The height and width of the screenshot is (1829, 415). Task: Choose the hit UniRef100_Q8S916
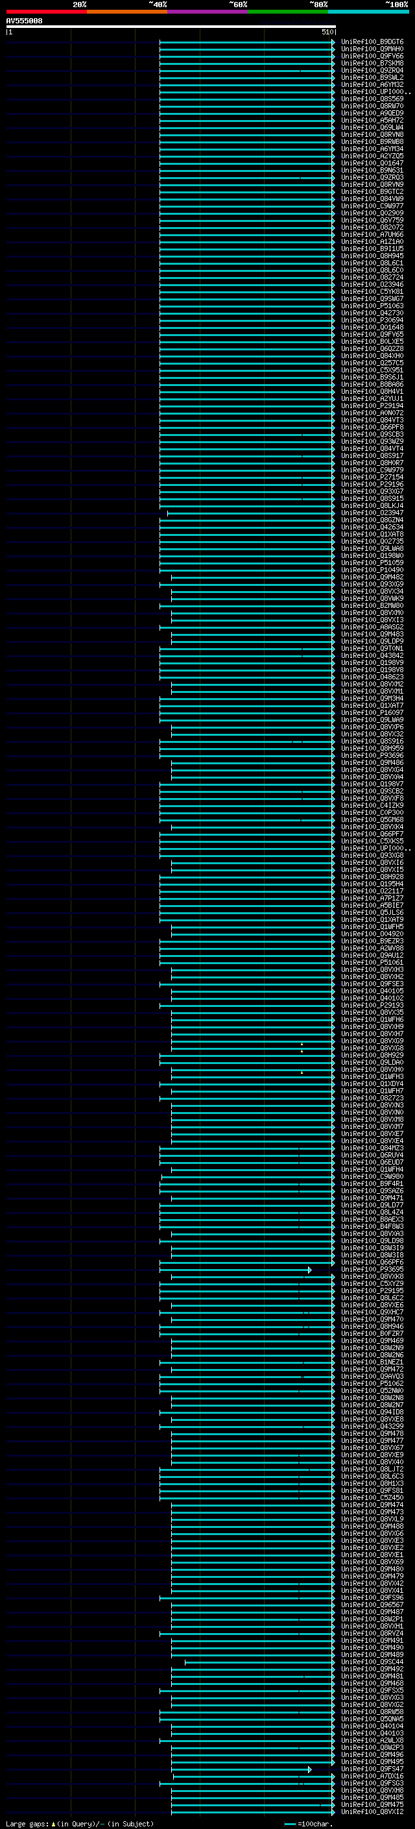click(x=372, y=741)
